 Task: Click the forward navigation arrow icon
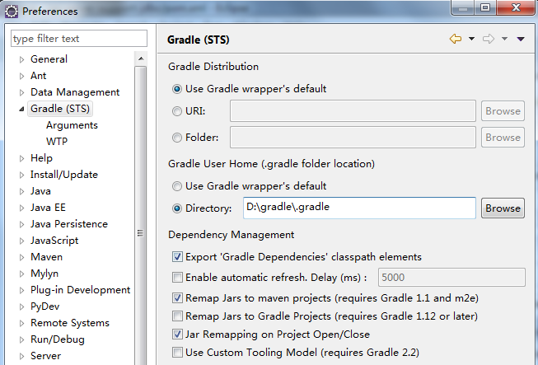coord(489,39)
